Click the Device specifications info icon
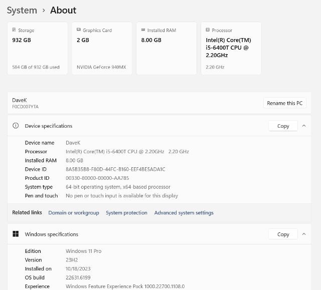 coord(16,126)
